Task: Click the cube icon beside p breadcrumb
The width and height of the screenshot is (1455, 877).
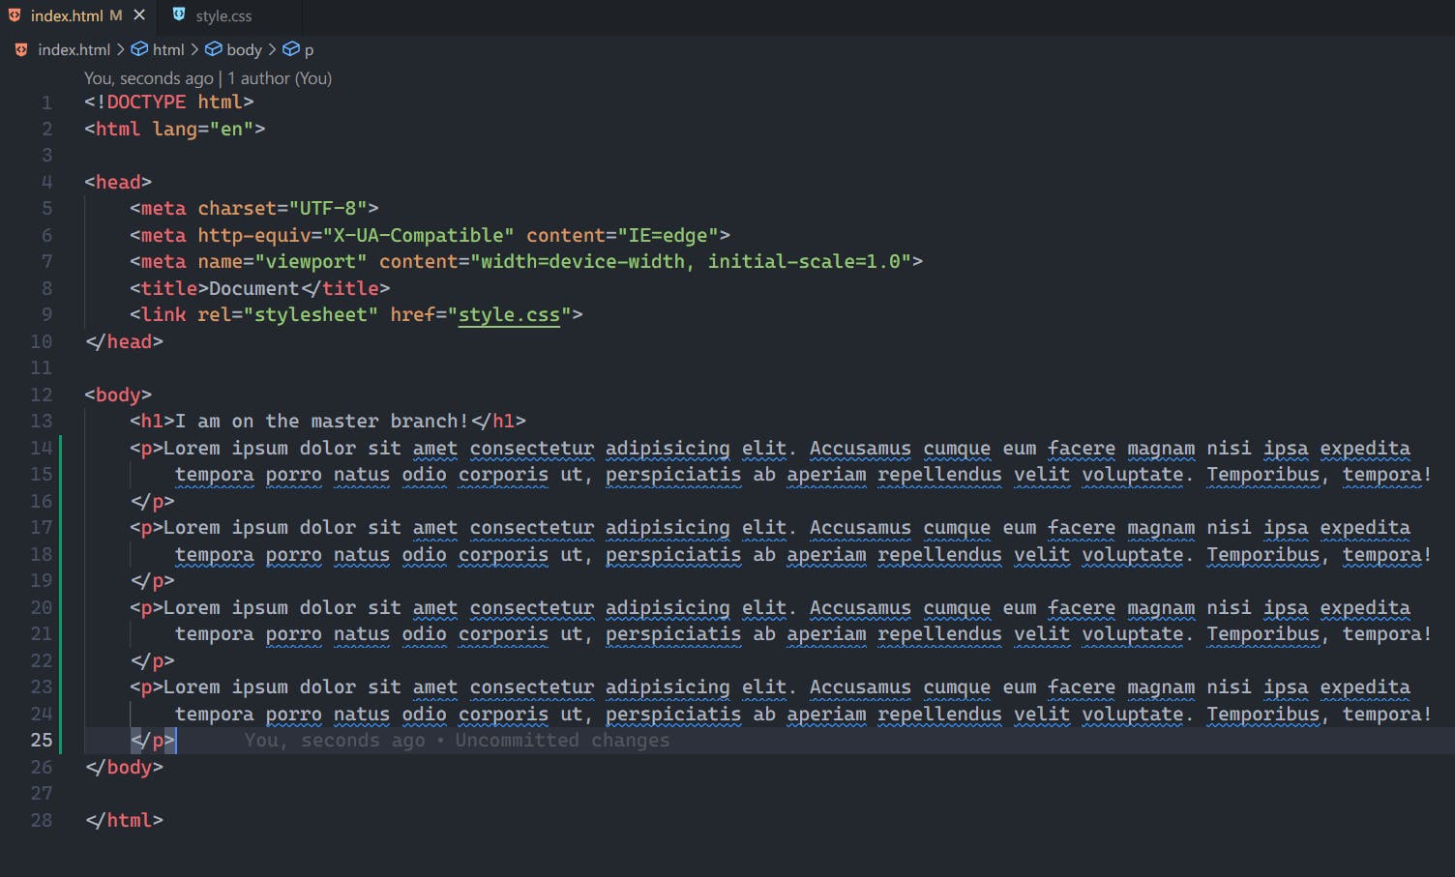Action: click(290, 48)
